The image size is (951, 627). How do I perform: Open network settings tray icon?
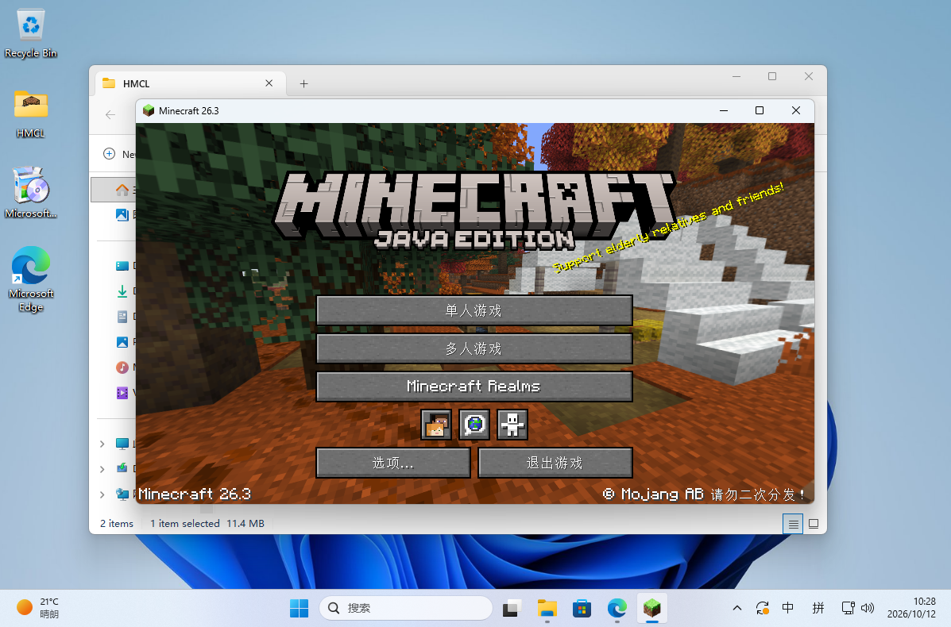pos(848,608)
